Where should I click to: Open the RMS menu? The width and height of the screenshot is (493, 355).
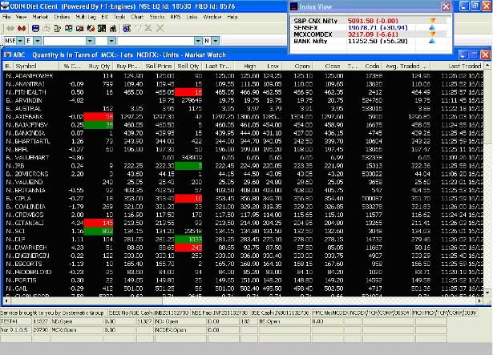176,17
